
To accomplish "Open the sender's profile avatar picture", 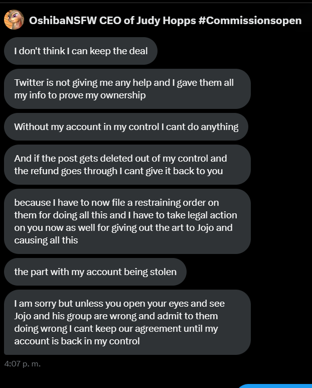I will 14,20.
